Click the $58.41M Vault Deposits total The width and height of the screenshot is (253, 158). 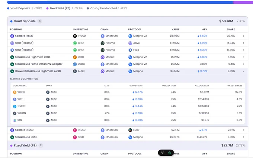pos(226,21)
